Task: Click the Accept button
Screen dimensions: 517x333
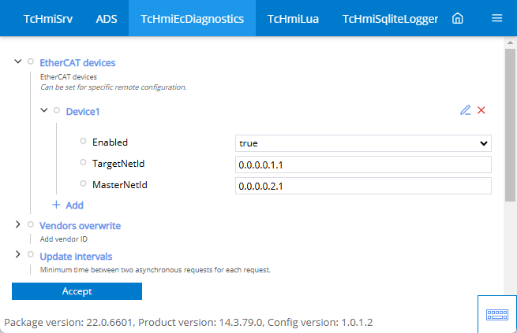Action: coord(77,291)
